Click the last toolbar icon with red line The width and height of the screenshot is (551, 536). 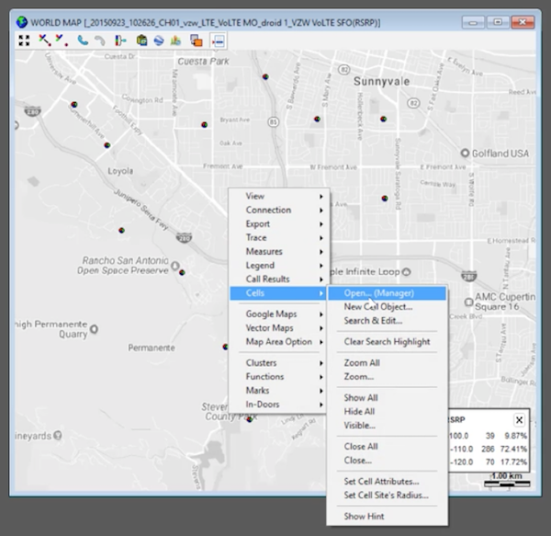pos(218,40)
